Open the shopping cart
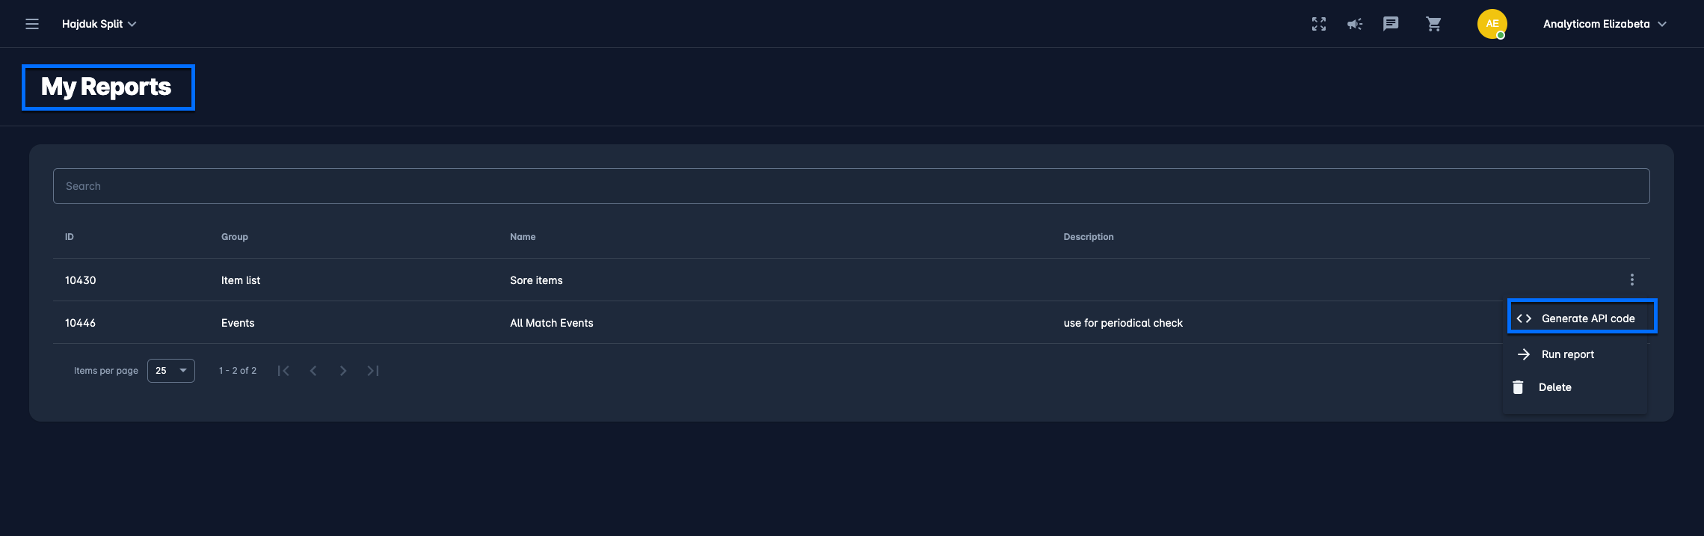Viewport: 1704px width, 536px height. click(1433, 24)
